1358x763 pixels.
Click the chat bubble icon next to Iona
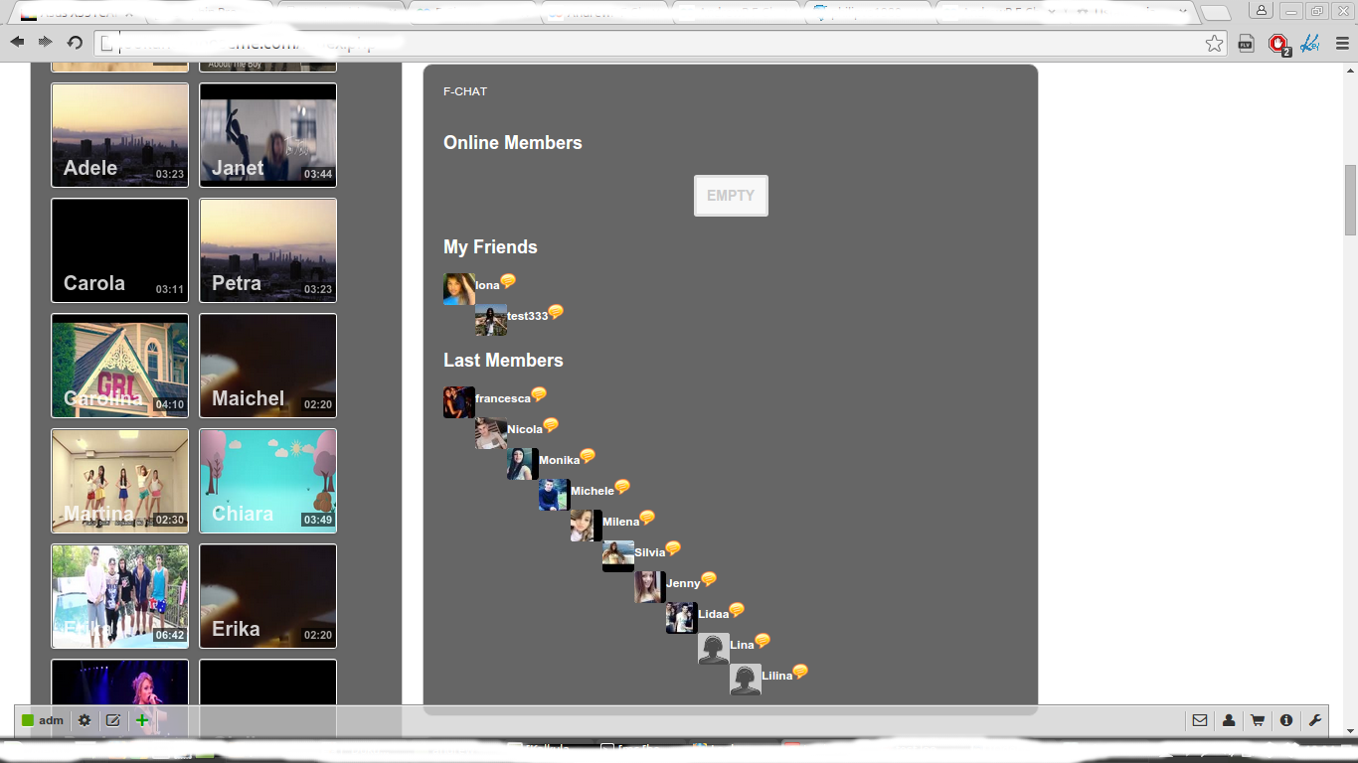click(508, 281)
